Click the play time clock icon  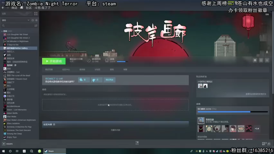pyautogui.click(x=89, y=61)
